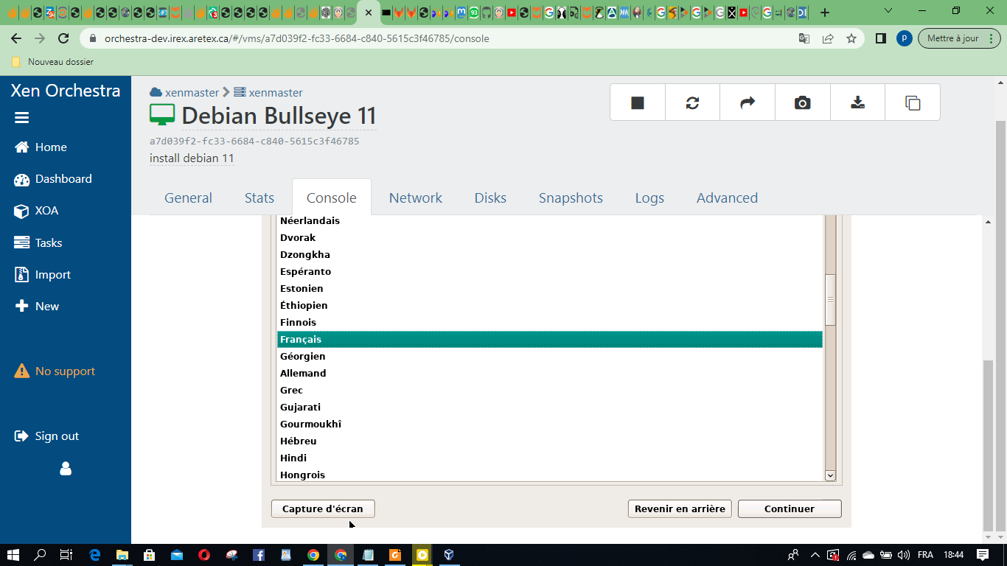Bookmark this page with the star icon
Screen dimensions: 1007x566
click(x=851, y=38)
